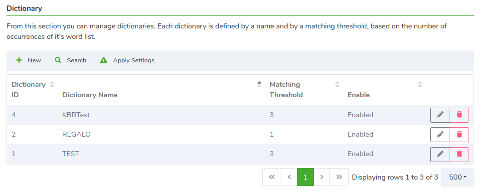Sort by Dictionary ID column arrows

(x=52, y=84)
